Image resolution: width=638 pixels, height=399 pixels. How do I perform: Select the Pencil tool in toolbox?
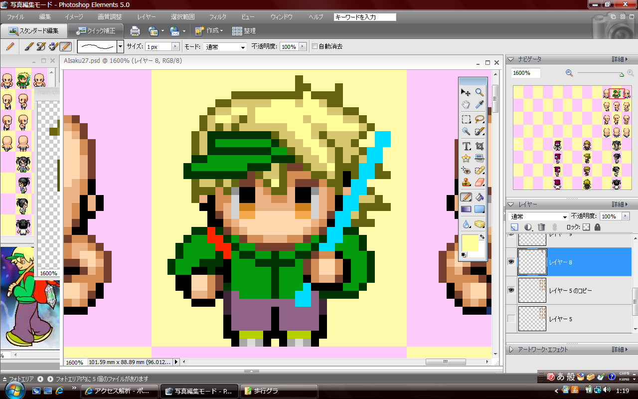pos(466,197)
